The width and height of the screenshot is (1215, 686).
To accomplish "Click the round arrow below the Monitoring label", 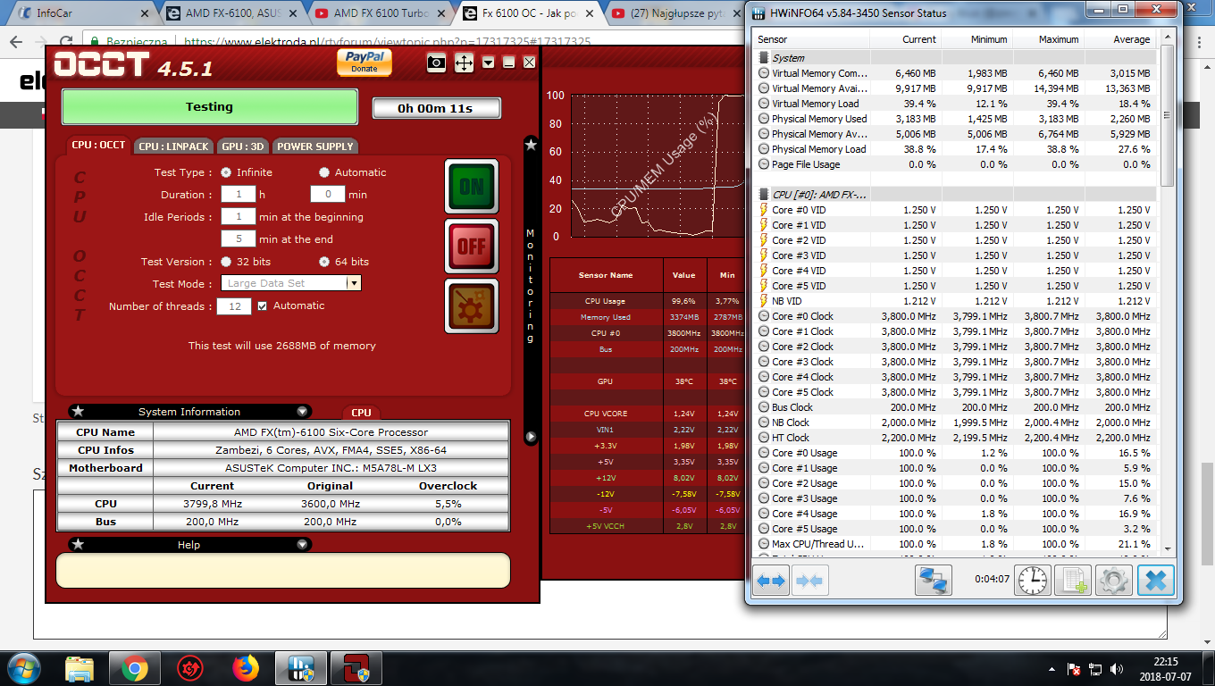I will coord(531,437).
